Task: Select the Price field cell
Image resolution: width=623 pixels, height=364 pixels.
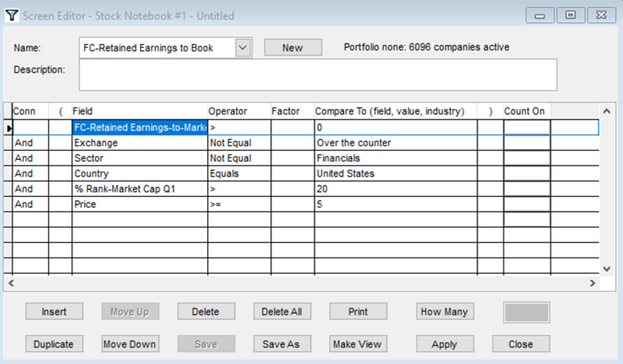Action: pos(140,204)
